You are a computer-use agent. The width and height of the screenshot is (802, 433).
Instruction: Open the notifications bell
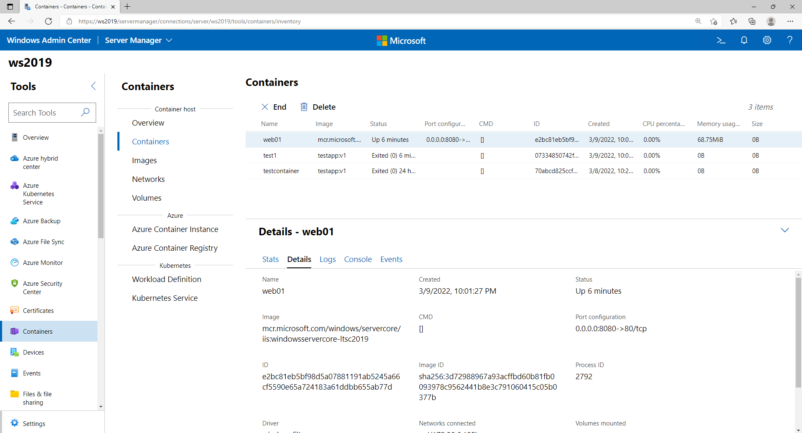744,40
